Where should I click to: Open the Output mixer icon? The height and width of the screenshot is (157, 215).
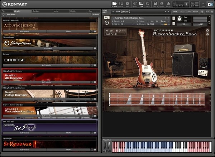(135, 4)
